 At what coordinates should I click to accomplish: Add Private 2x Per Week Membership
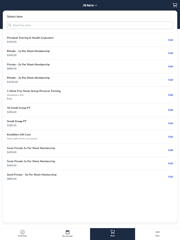pos(170,66)
